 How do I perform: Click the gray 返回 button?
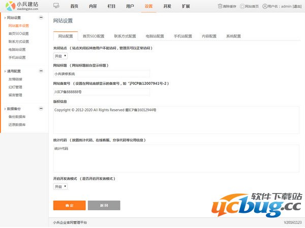pyautogui.click(x=104, y=205)
